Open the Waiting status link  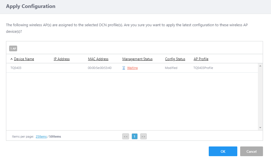coord(133,68)
